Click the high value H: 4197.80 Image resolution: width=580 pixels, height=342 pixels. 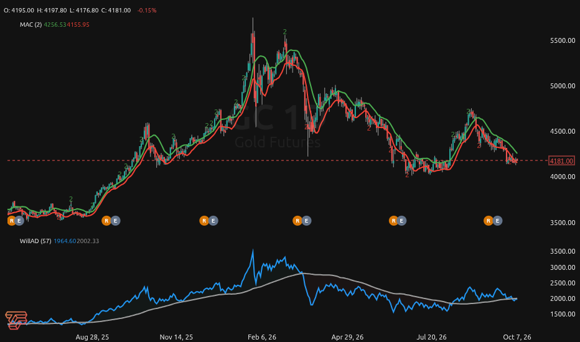tap(52, 11)
